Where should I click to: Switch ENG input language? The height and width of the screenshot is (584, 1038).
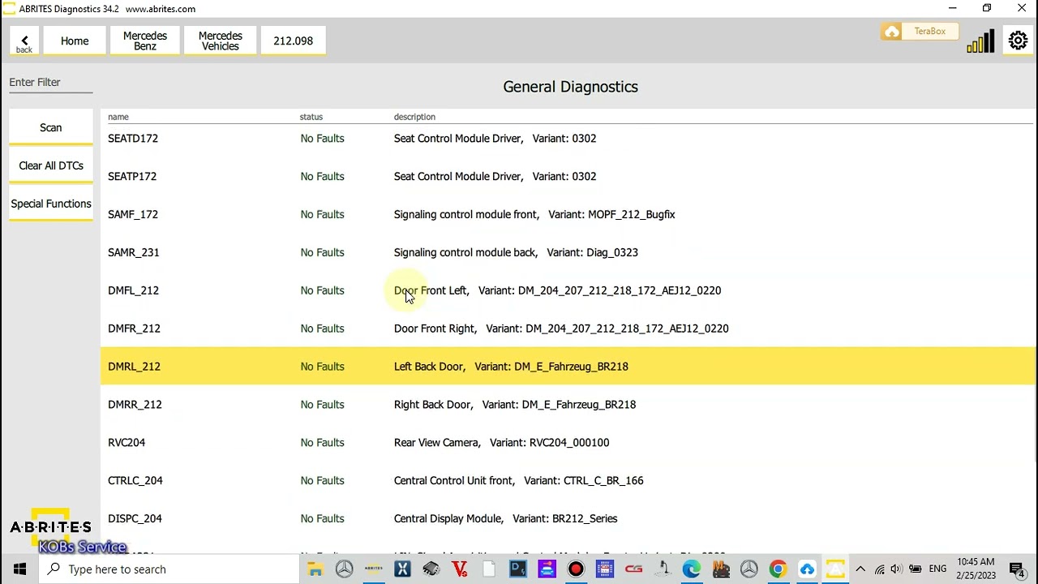(937, 569)
